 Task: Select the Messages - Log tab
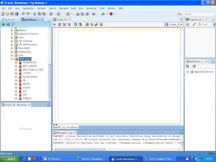point(64,133)
